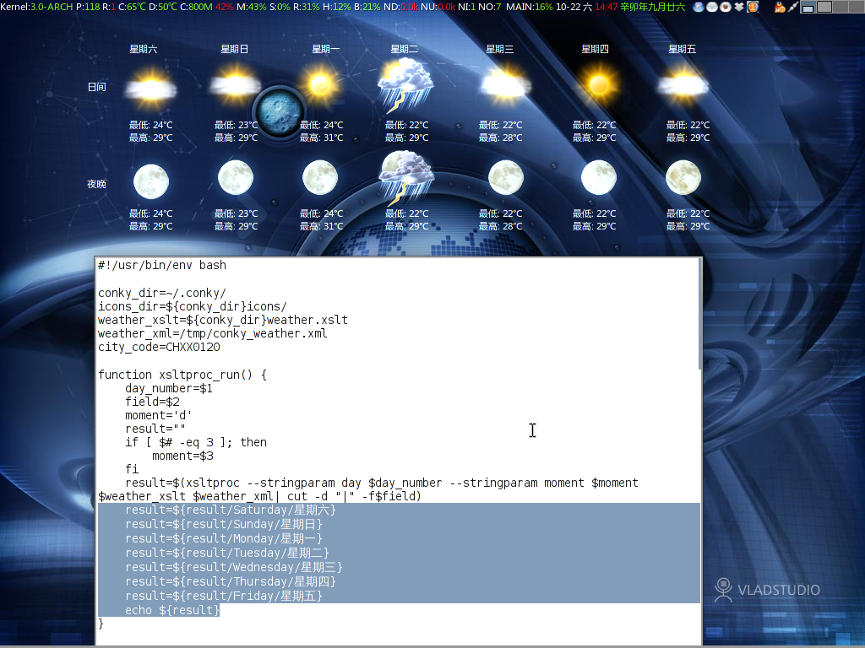
Task: Click the 星期四 day heading
Action: coord(596,49)
